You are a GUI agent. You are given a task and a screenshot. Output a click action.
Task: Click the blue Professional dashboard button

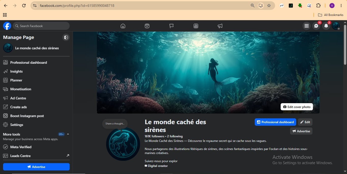tap(275, 122)
